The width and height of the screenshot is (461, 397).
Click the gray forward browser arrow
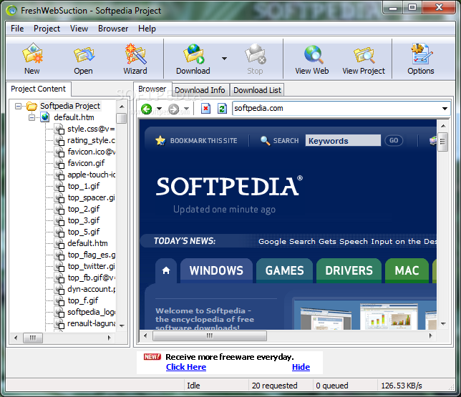click(x=173, y=109)
